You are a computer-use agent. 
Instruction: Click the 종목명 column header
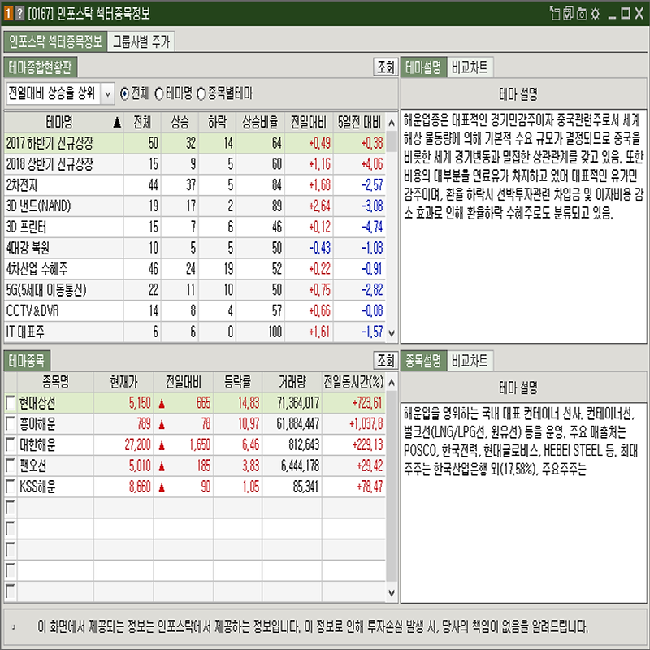[x=55, y=382]
